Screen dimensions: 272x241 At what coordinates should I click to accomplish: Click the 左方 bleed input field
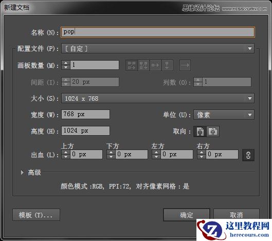pos(177,155)
